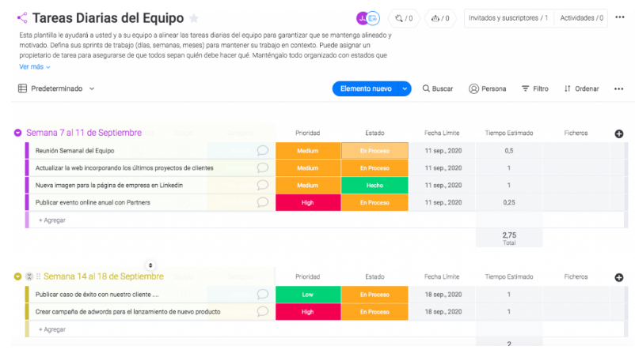Open the Filtro option

[534, 88]
